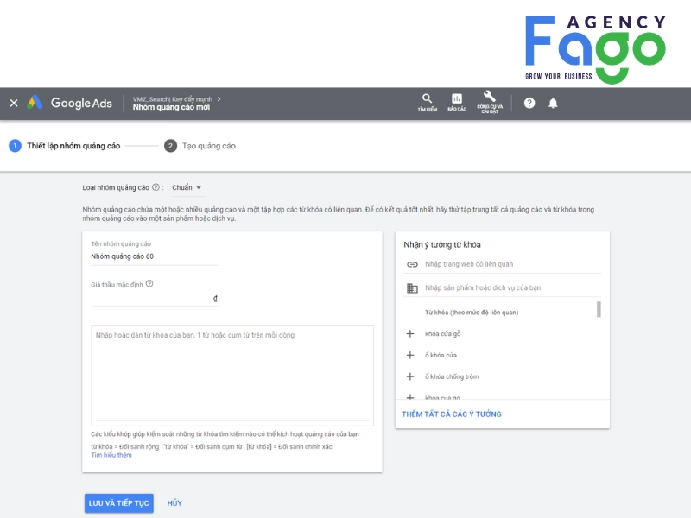Click the HỦY cancel button
This screenshot has height=518, width=691.
(x=174, y=503)
